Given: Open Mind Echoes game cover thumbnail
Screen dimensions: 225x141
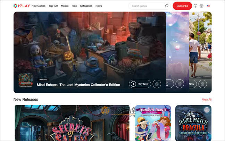Looking at the screenshot, I should [x=26, y=80].
